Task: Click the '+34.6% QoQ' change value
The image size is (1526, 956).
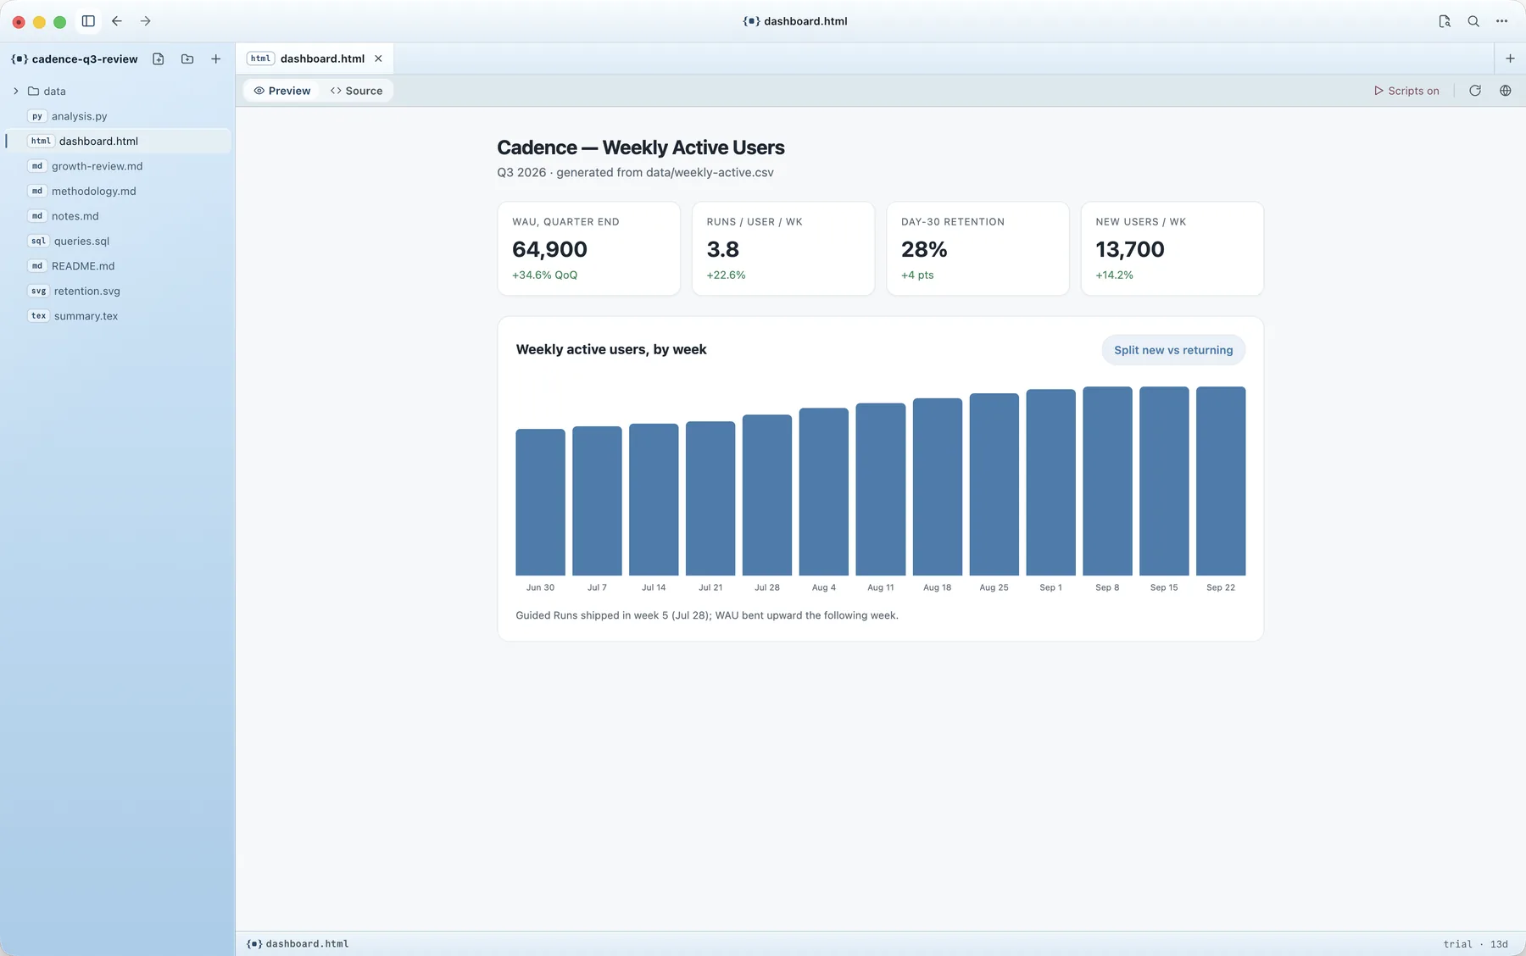Action: pyautogui.click(x=544, y=275)
